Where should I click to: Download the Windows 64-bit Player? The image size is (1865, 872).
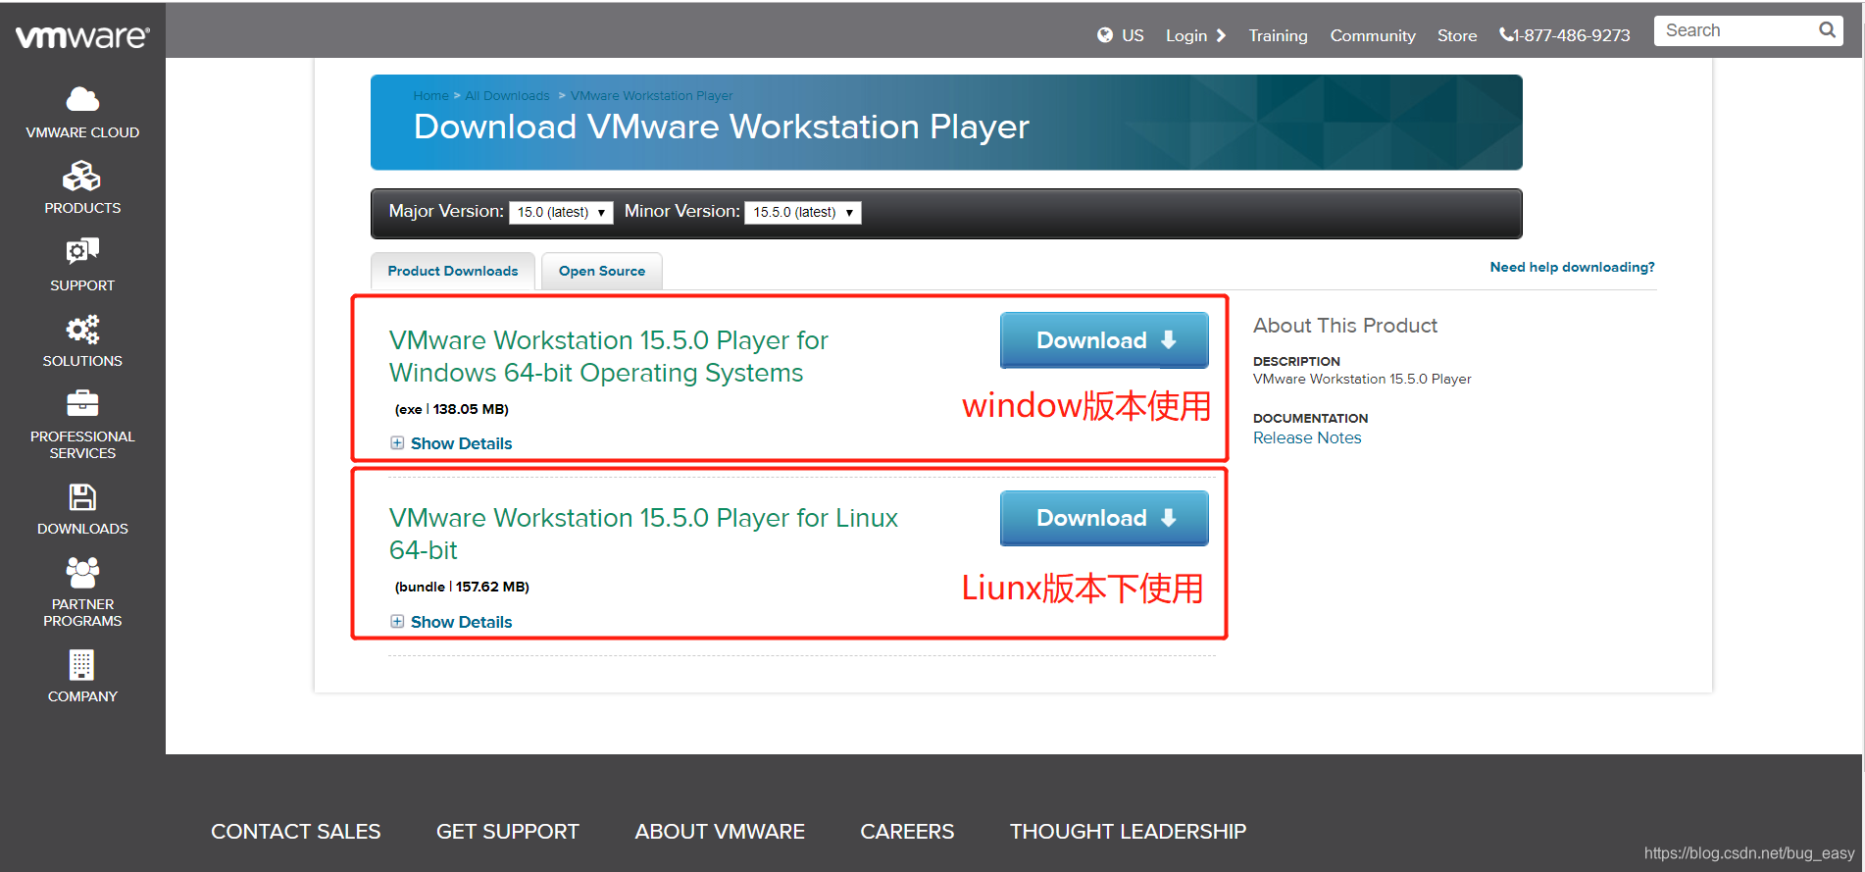[x=1104, y=340]
